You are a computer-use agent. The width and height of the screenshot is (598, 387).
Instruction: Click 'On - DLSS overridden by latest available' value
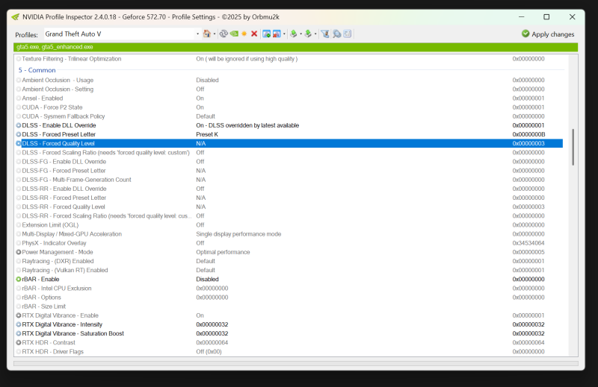click(247, 125)
